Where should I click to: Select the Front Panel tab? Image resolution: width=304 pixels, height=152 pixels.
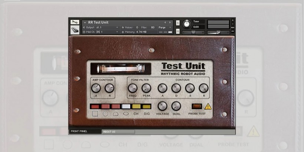coord(85,132)
